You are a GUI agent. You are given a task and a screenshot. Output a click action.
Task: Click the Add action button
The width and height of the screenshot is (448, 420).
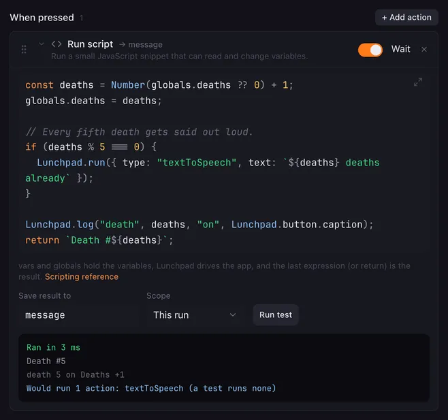pyautogui.click(x=406, y=18)
